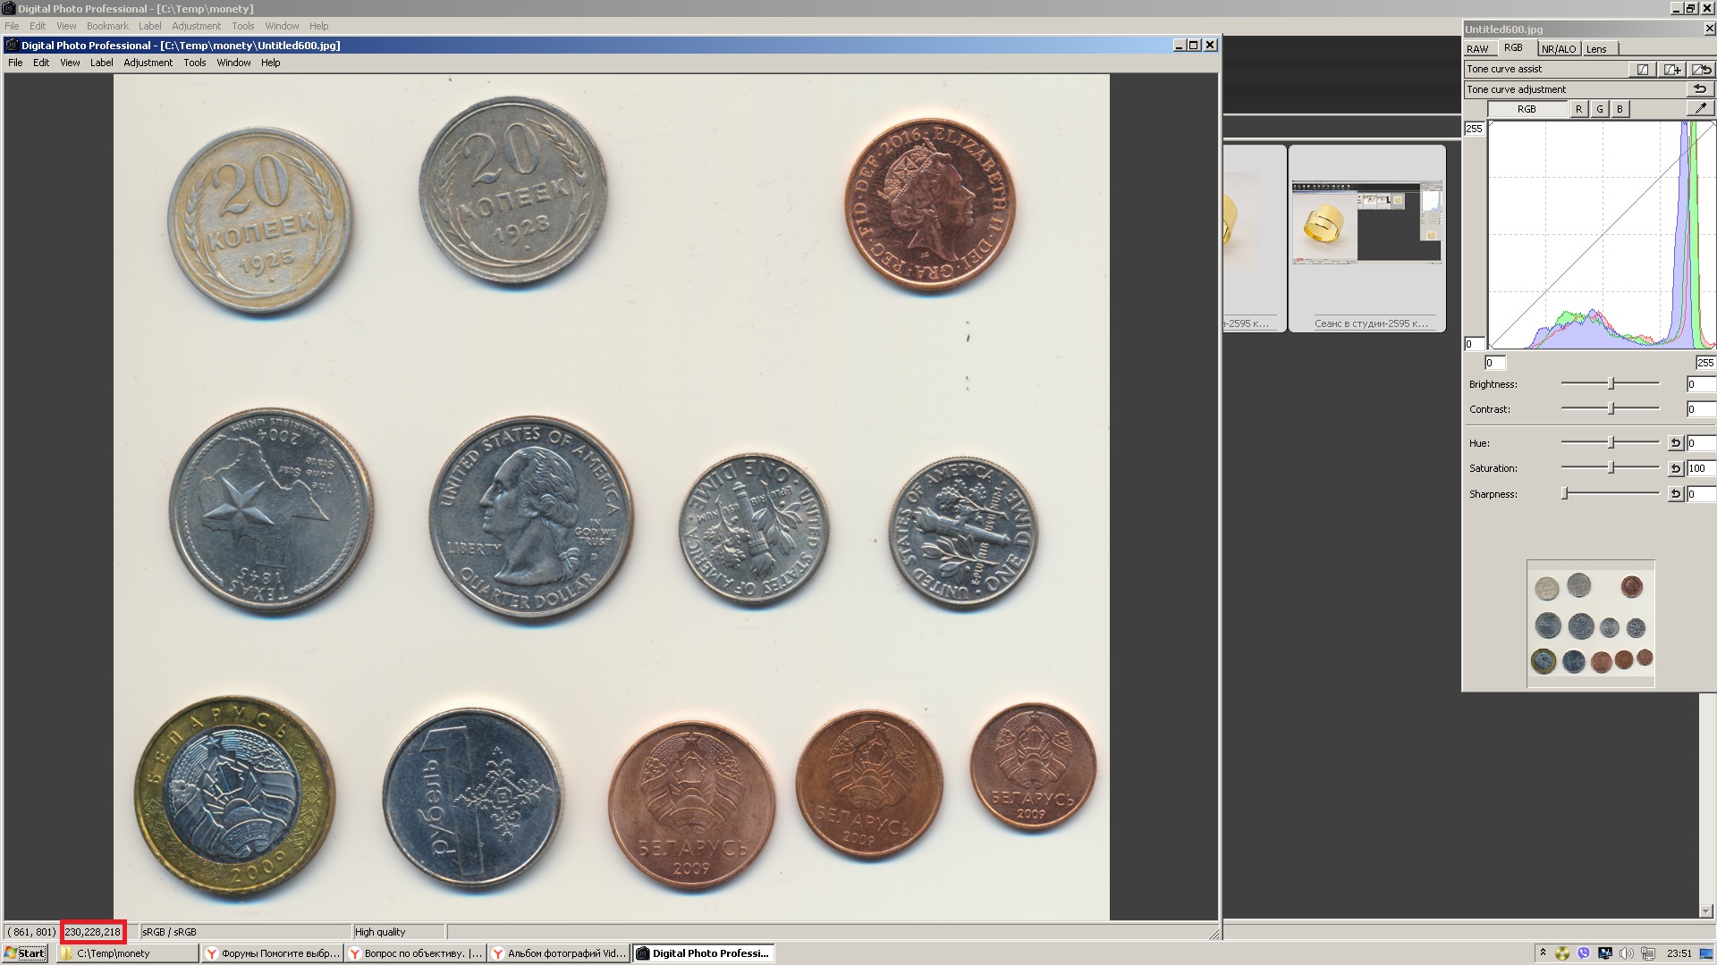This screenshot has height=965, width=1717.
Task: Close the Untitled600.jpg tool palette
Action: [1709, 29]
